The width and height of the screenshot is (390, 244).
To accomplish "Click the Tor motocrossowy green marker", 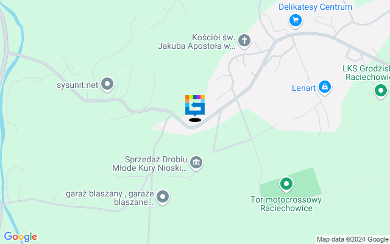I will point(286,185).
